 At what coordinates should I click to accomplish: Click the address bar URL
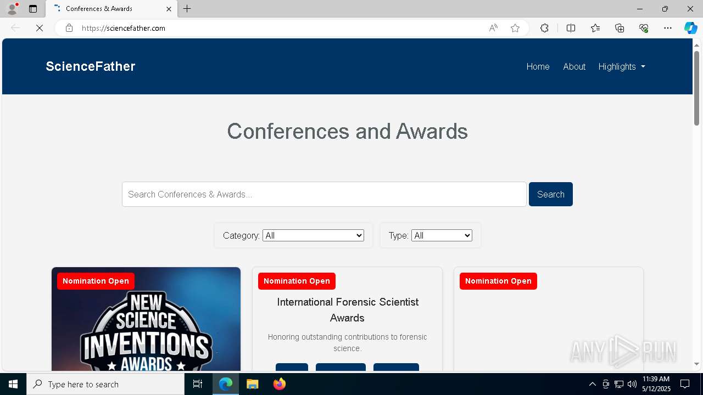[124, 28]
